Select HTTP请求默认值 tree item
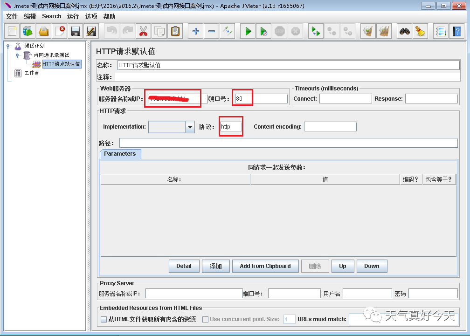This screenshot has height=336, width=470. tap(62, 64)
